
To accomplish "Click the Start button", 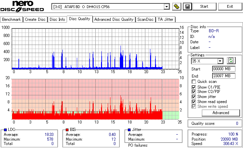I will (x=204, y=6).
